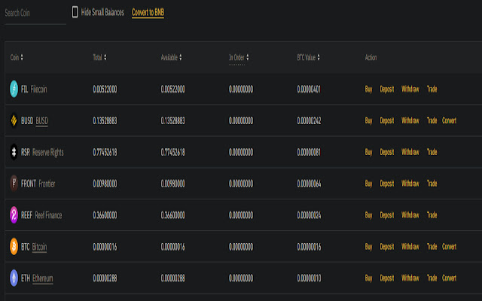Select ETH total value 0.00000288

105,278
